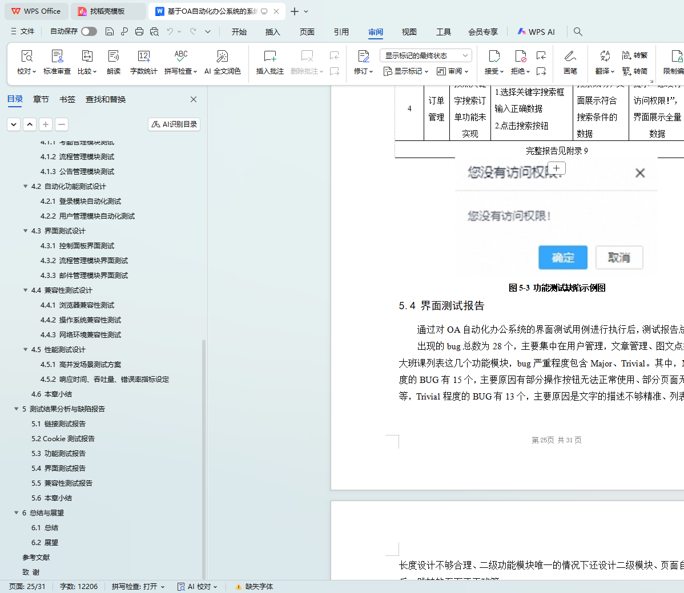Click the print icon in quick toolbar
The width and height of the screenshot is (684, 593).
tap(139, 31)
